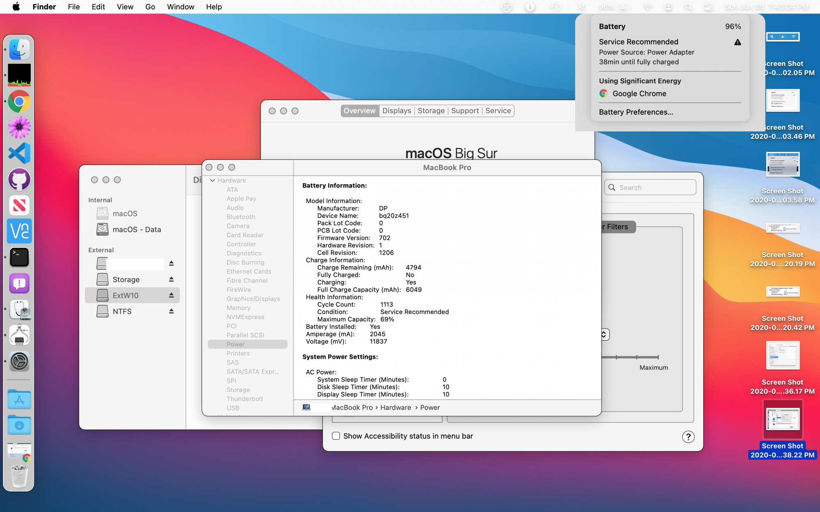820x512 pixels.
Task: Select Screen Shot 36.17 PM desktop file
Action: pyautogui.click(x=783, y=367)
